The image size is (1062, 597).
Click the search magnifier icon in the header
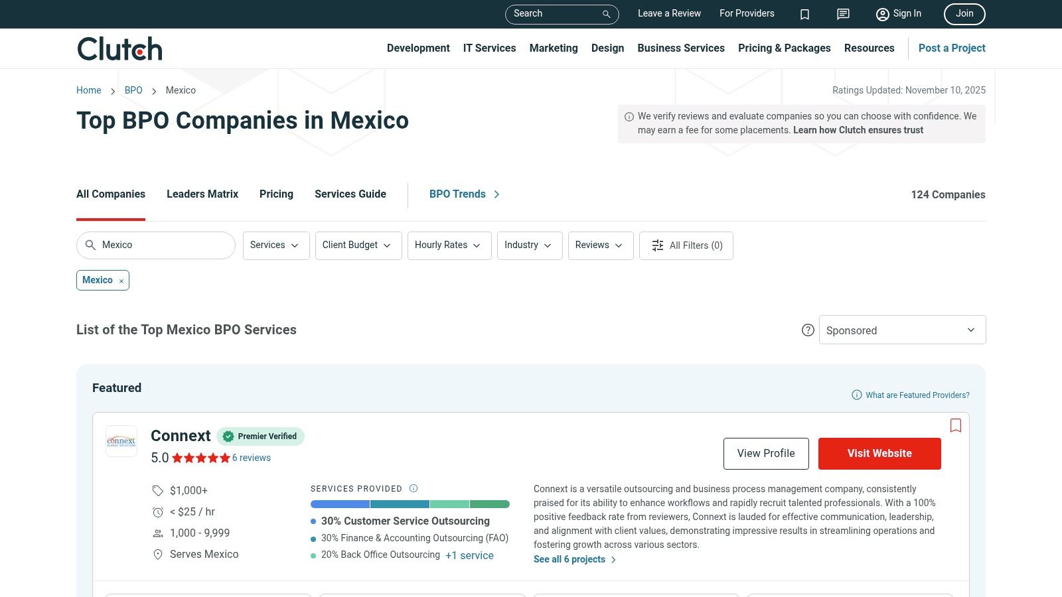pyautogui.click(x=605, y=14)
